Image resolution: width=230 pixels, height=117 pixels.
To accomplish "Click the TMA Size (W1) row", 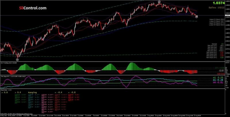I will 215,51.
